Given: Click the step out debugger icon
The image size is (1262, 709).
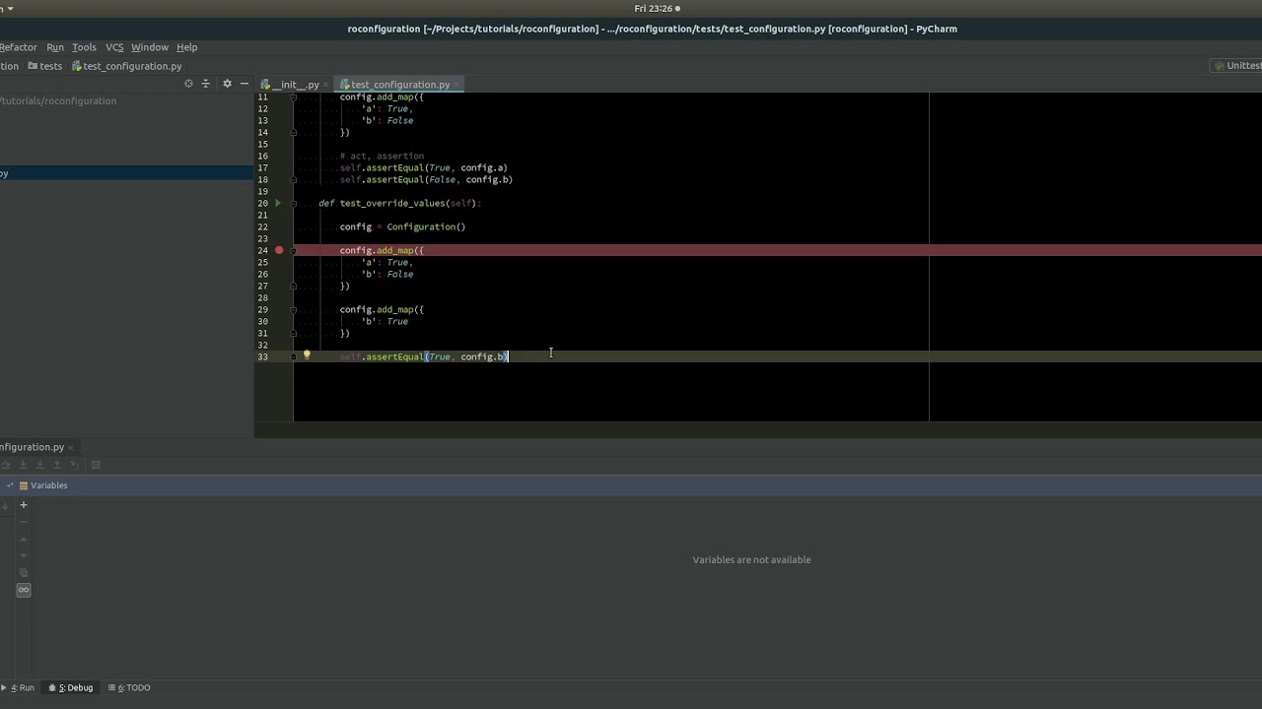Looking at the screenshot, I should 57,465.
